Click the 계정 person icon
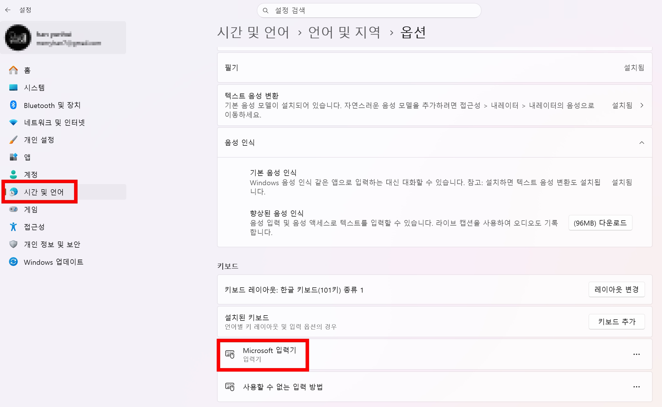 click(13, 174)
